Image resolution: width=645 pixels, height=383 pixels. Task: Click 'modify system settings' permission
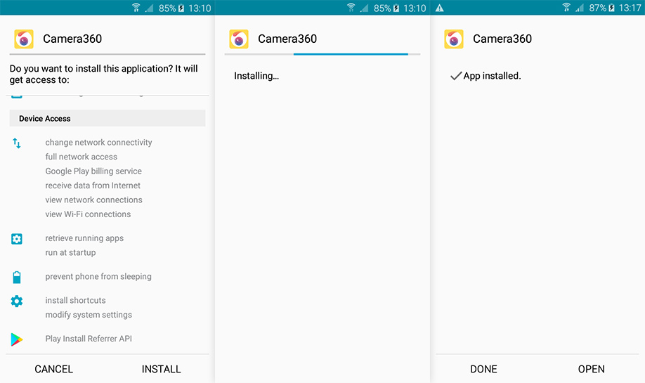pyautogui.click(x=89, y=315)
